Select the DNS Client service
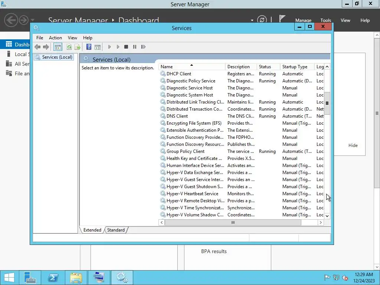 click(x=241, y=116)
